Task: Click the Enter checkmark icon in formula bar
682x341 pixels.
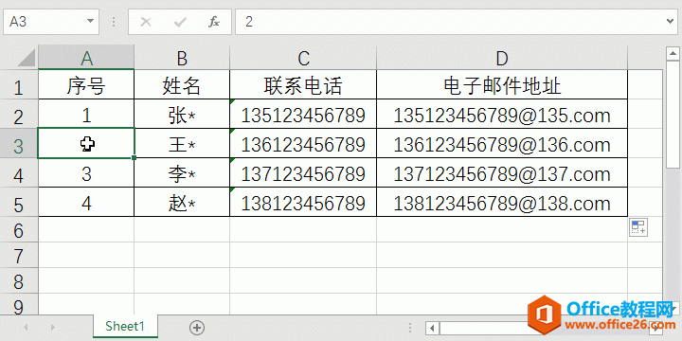Action: tap(180, 22)
